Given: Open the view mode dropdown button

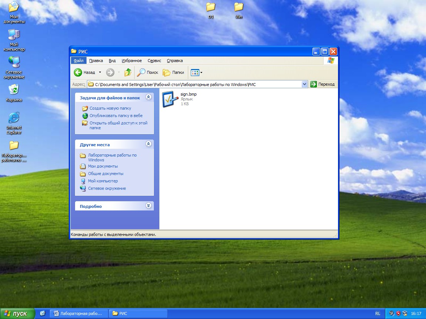Looking at the screenshot, I should [196, 72].
